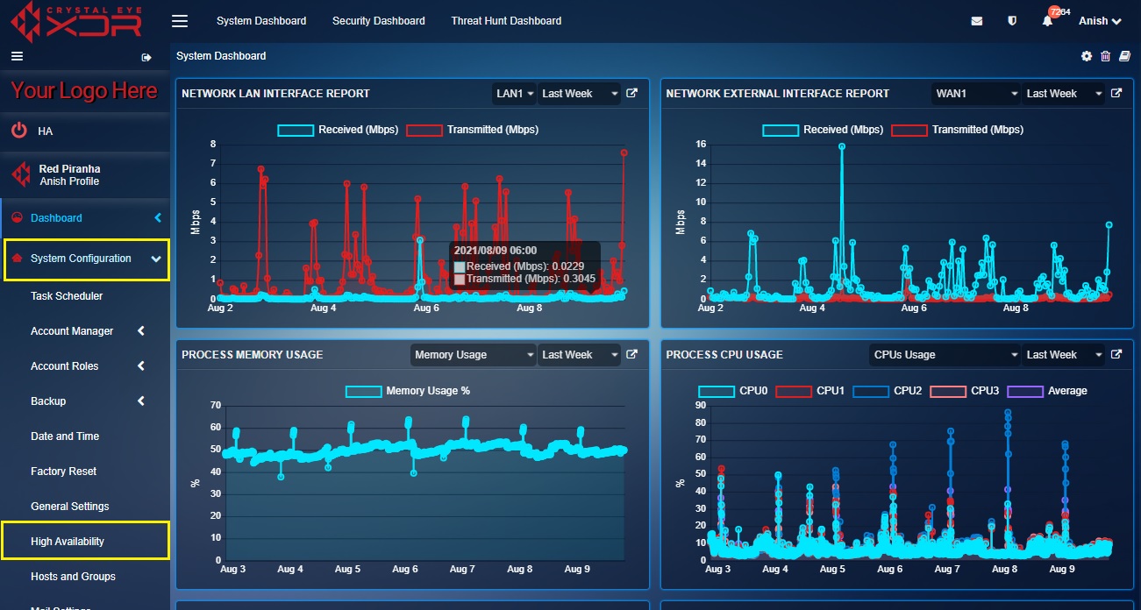The width and height of the screenshot is (1141, 610).
Task: Open Last Week dropdown in Process Memory Usage
Action: tap(579, 355)
